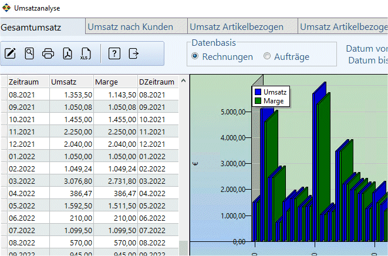Select Zeitraum cell 04.2022
This screenshot has height=256, width=388.
click(x=28, y=193)
